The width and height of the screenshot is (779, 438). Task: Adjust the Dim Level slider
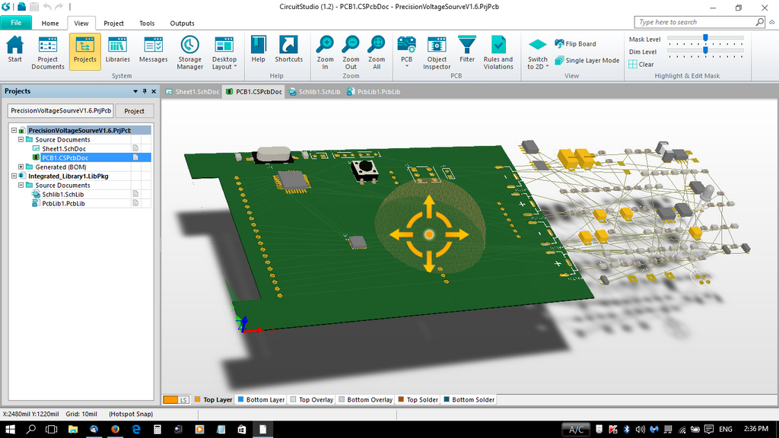point(705,50)
